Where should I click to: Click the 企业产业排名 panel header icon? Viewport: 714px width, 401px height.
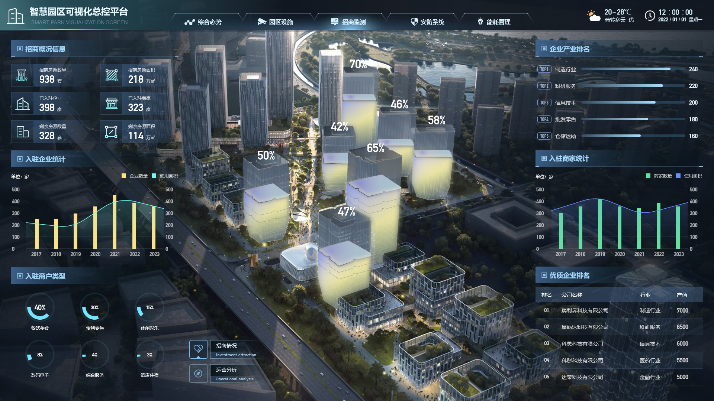[x=544, y=49]
